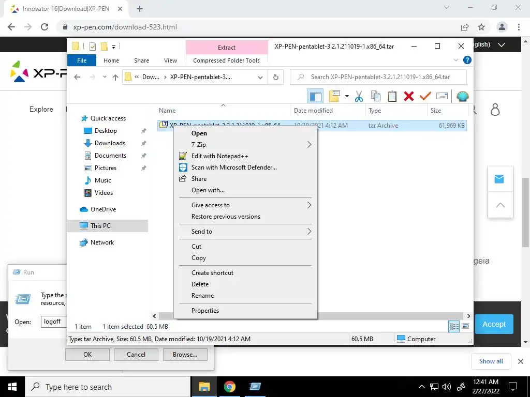Click the blue mail contact icon on webpage
Screen dimensions: 530x397
point(499,179)
